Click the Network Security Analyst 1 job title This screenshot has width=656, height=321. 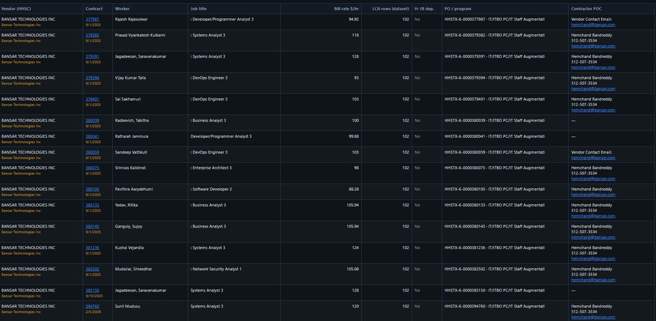pyautogui.click(x=216, y=269)
